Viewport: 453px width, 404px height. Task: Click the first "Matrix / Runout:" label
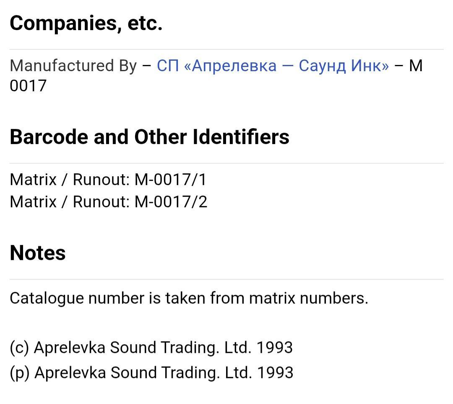click(70, 180)
